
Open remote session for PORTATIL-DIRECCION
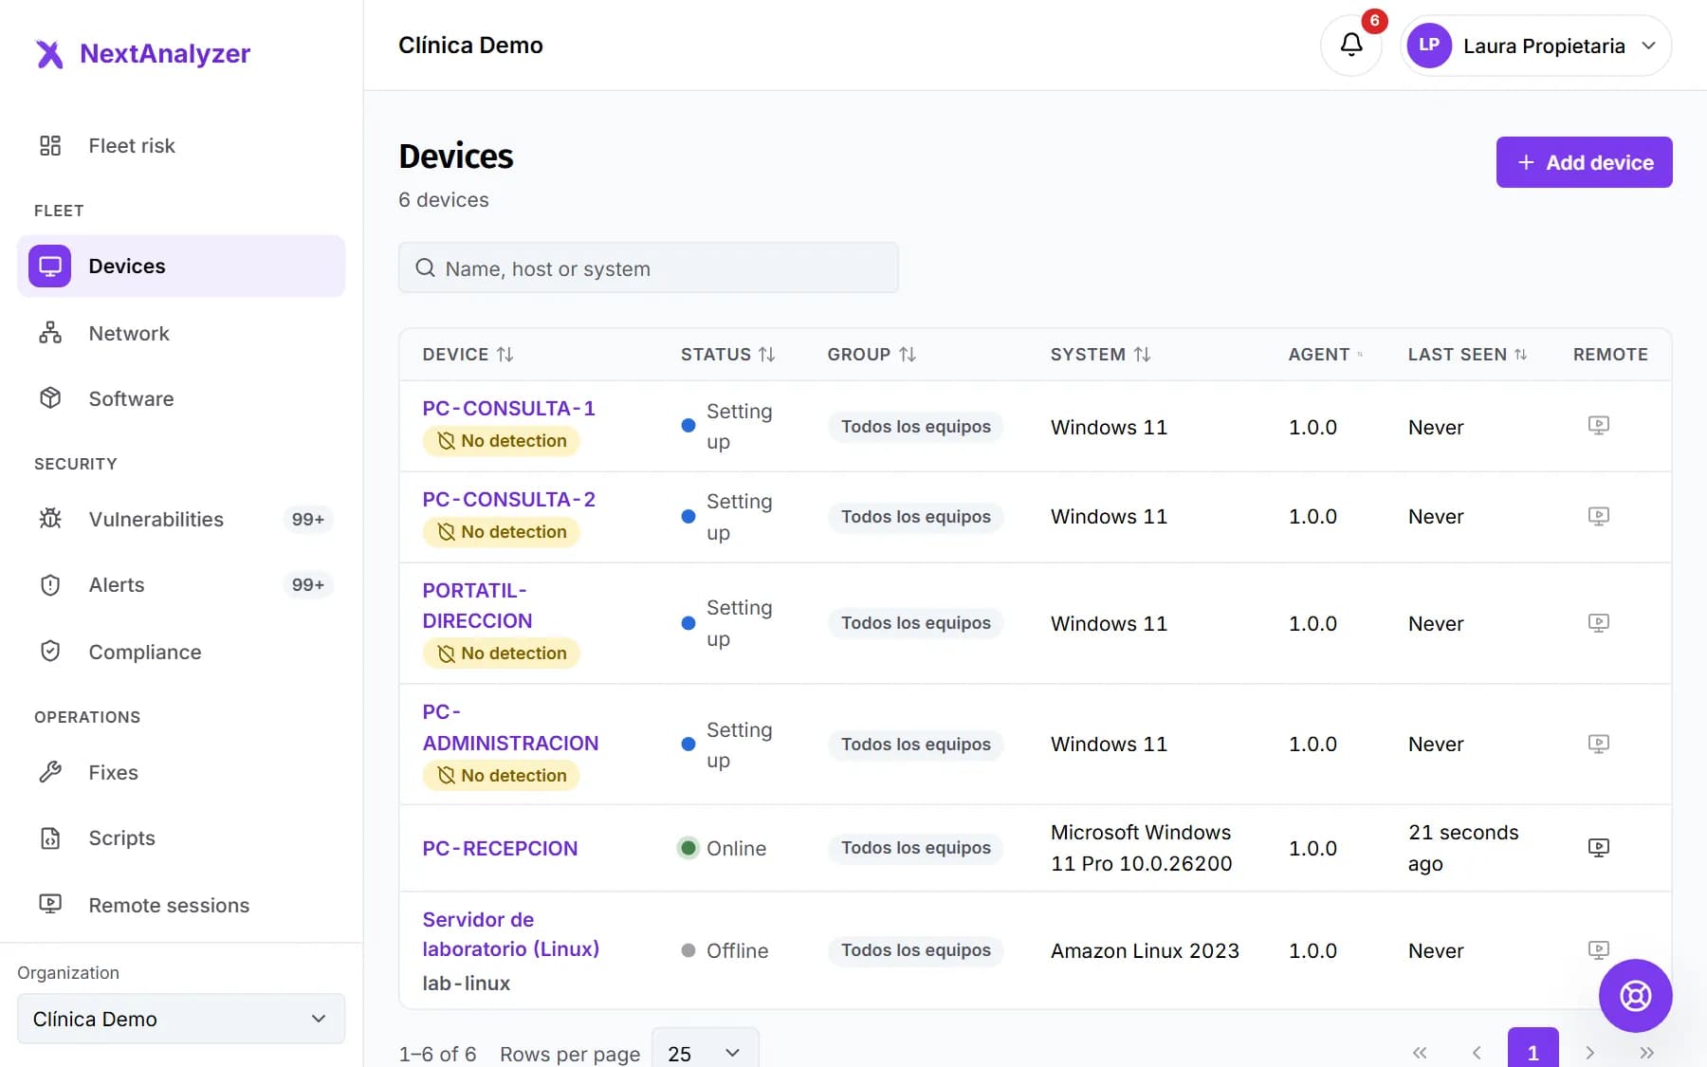click(1598, 623)
